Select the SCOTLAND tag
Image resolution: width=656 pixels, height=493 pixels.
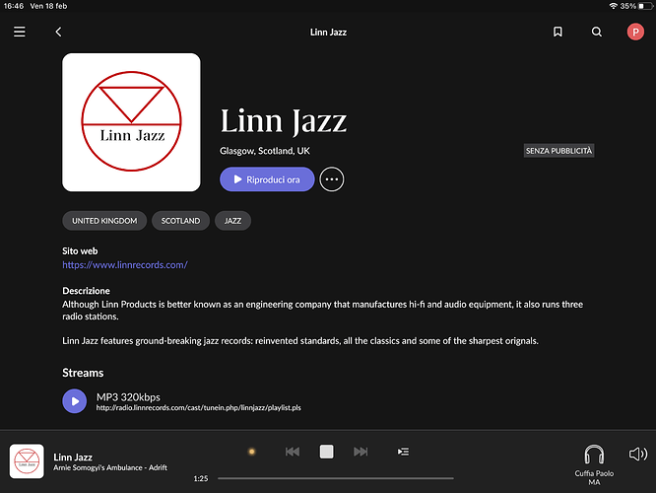click(180, 221)
